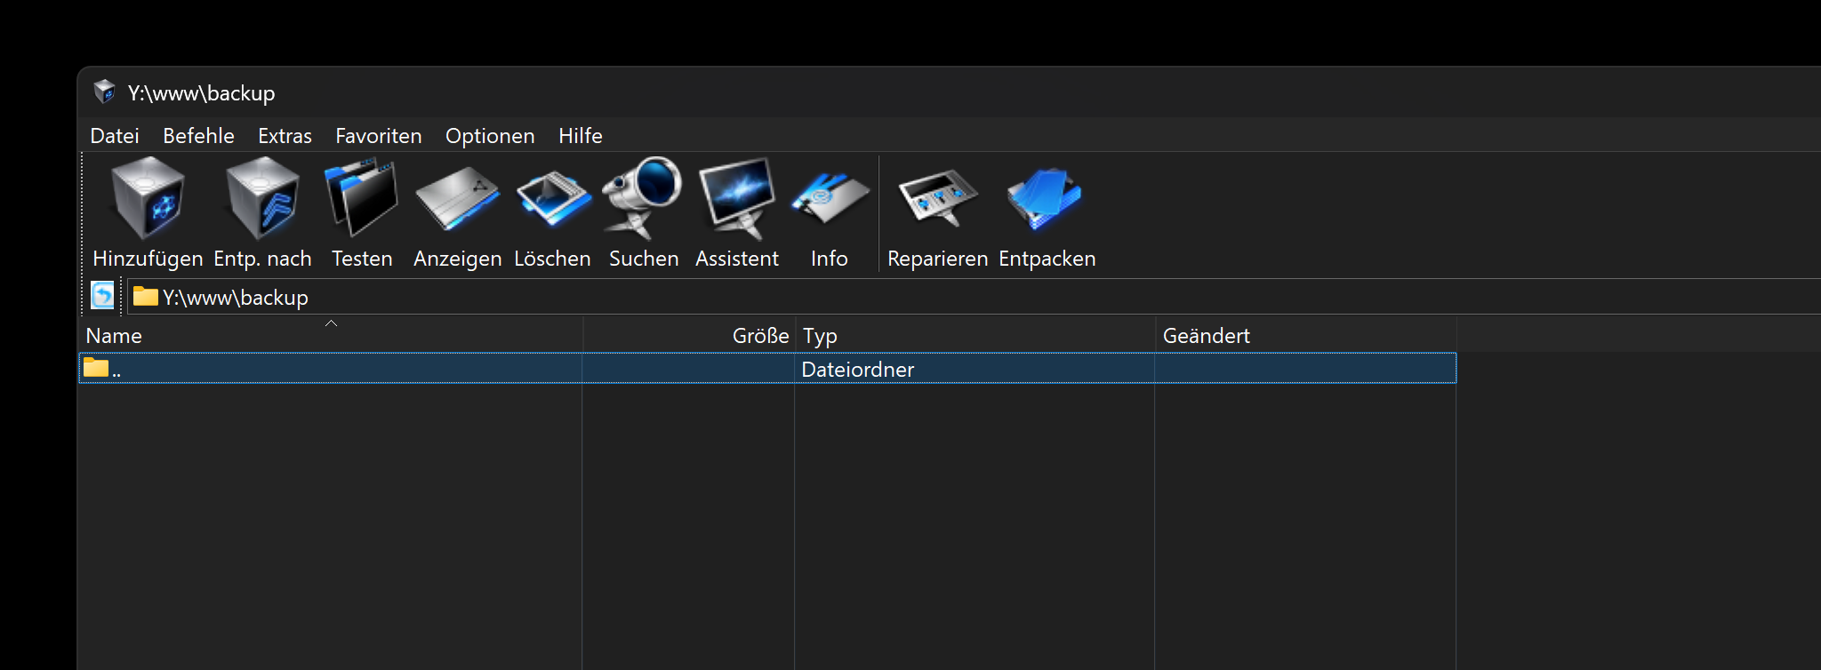Show archive Info icon

pyautogui.click(x=829, y=199)
